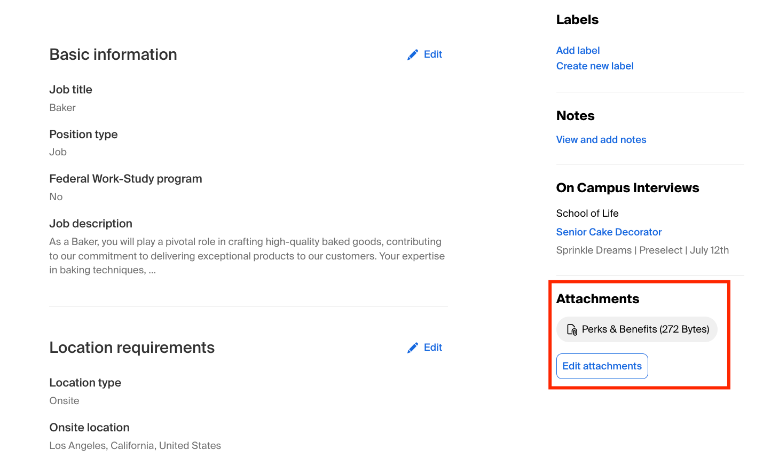This screenshot has height=473, width=771.
Task: Click the Sprinkle Dreams Preselect July 12th line
Action: click(x=642, y=250)
